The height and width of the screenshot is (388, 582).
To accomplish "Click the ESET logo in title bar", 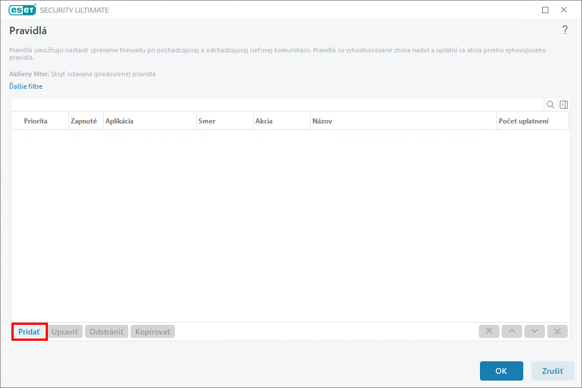I will pos(22,10).
